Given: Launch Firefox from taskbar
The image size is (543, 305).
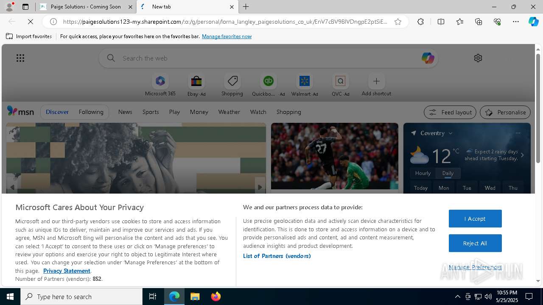Looking at the screenshot, I should point(216,297).
